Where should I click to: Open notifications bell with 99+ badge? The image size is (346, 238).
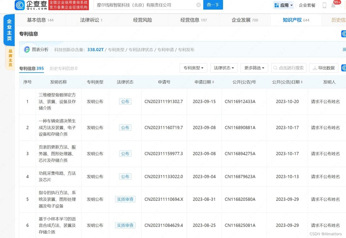pyautogui.click(x=333, y=5)
